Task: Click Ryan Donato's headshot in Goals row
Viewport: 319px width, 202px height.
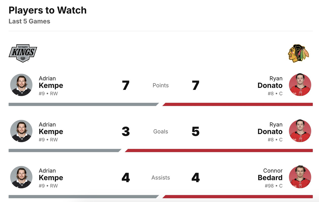Action: click(x=300, y=131)
